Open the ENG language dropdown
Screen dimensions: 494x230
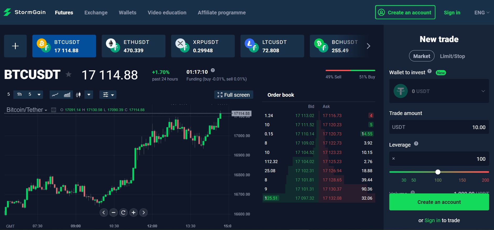coord(481,13)
